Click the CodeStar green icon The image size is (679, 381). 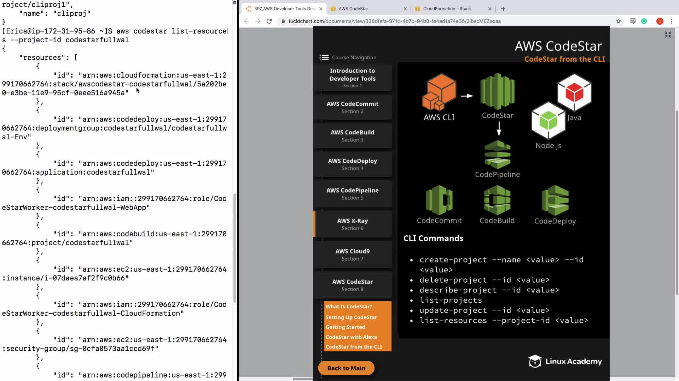click(497, 91)
